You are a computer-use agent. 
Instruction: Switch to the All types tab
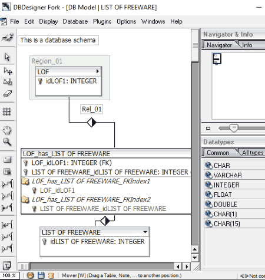click(x=252, y=153)
